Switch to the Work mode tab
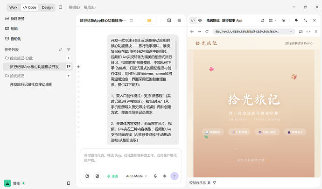This screenshot has height=189, width=322. point(14,7)
